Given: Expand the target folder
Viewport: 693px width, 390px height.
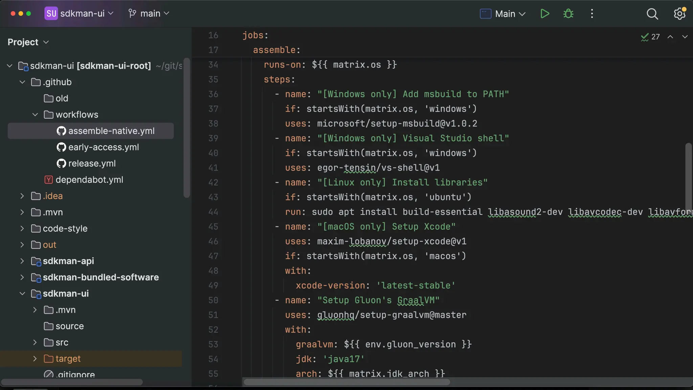Looking at the screenshot, I should pos(35,359).
